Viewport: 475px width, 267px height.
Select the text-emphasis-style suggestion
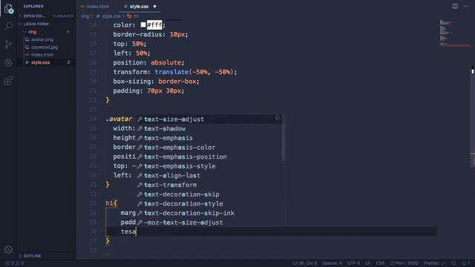209,166
